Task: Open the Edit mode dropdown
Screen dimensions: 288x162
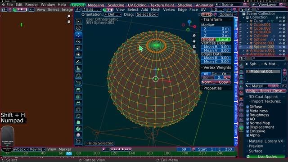Action: (x=92, y=10)
